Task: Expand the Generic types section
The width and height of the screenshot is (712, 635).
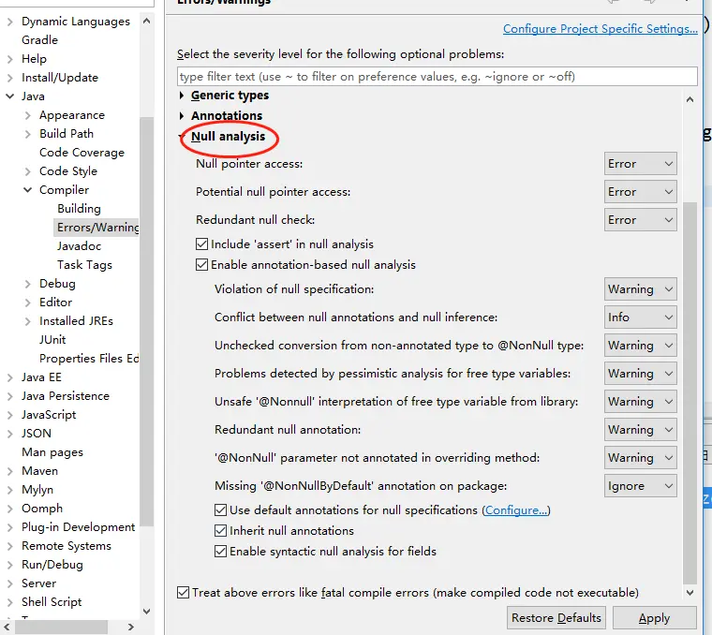Action: (x=182, y=96)
